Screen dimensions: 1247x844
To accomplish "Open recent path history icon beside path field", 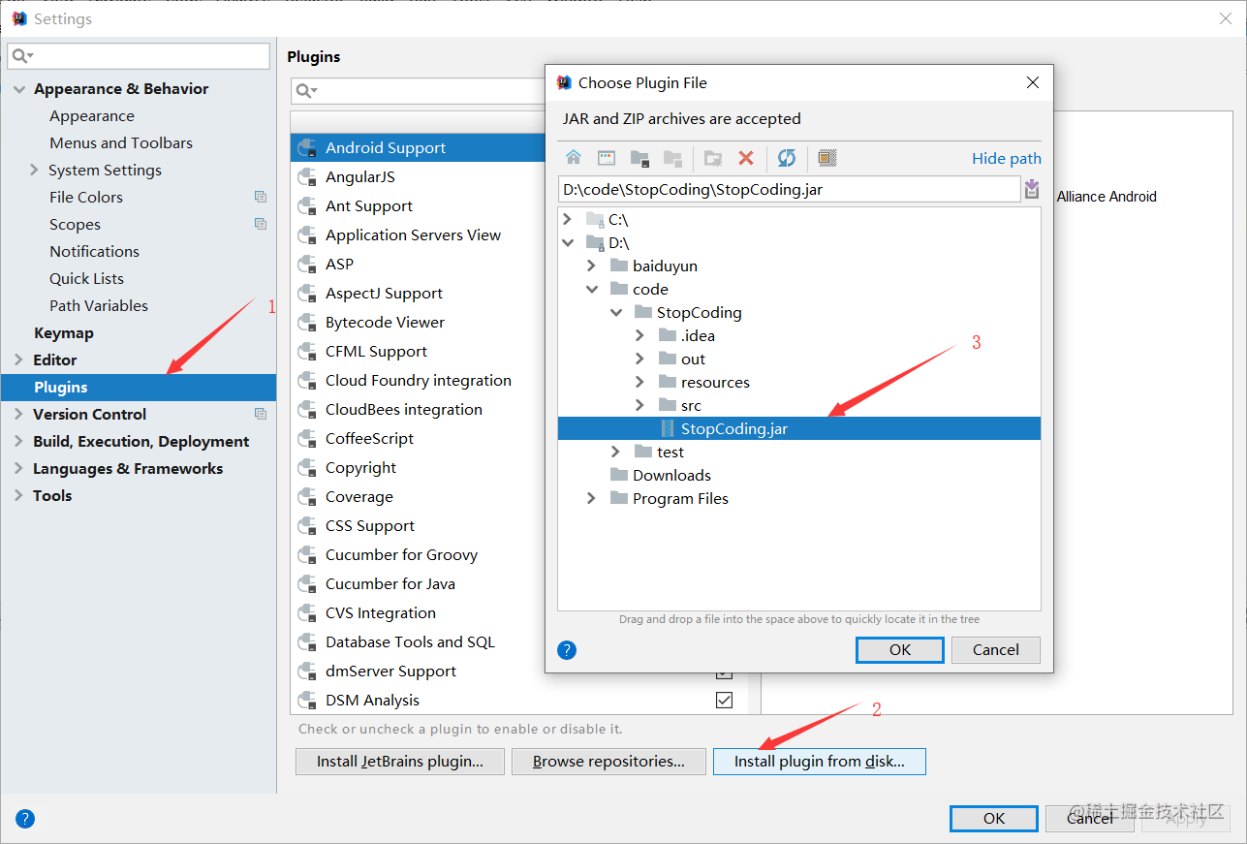I will tap(1032, 189).
